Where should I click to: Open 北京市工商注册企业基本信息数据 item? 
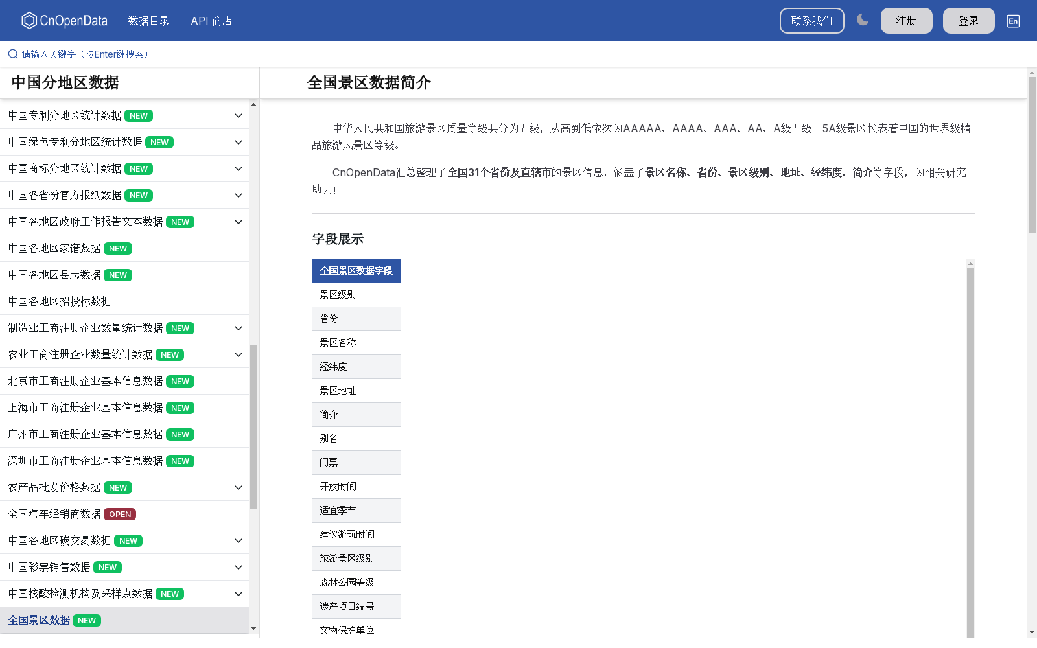124,381
